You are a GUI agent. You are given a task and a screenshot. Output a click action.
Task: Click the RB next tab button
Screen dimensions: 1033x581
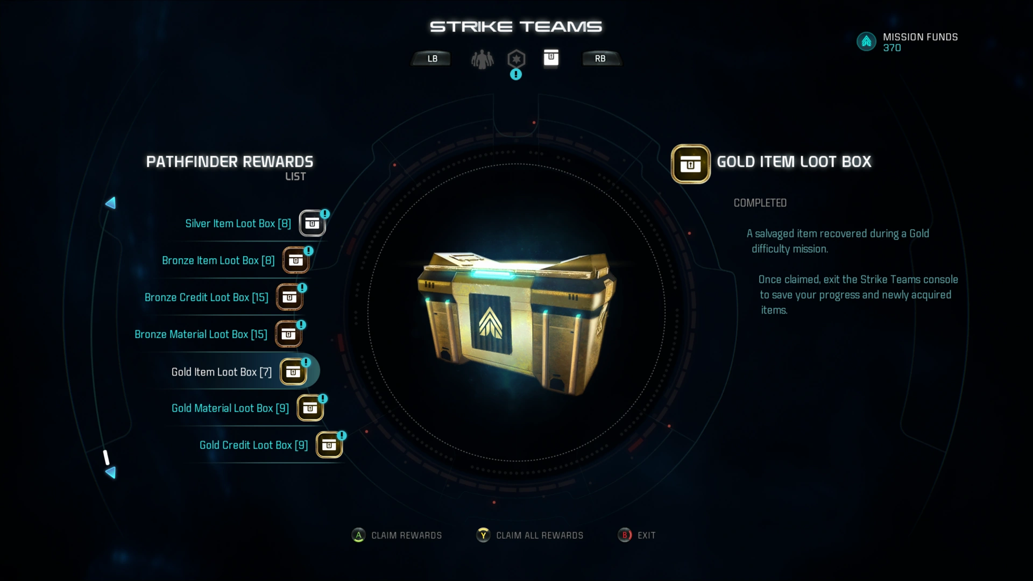pos(600,59)
